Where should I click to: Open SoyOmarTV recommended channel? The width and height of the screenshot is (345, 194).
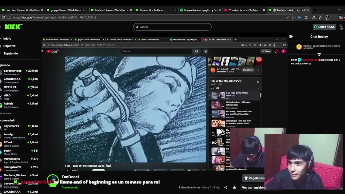[x=19, y=127]
